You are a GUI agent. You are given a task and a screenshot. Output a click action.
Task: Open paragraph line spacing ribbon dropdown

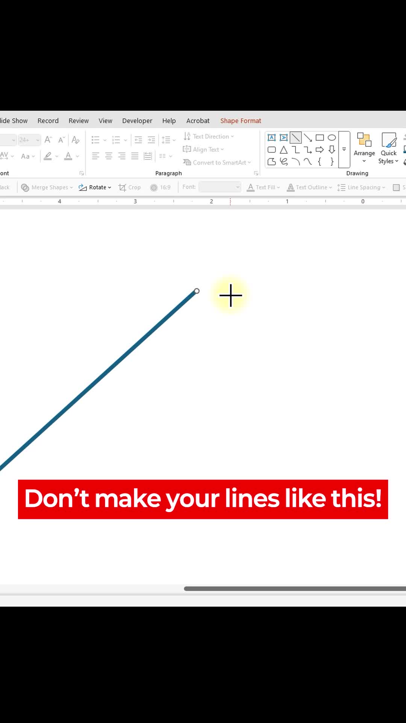point(168,140)
